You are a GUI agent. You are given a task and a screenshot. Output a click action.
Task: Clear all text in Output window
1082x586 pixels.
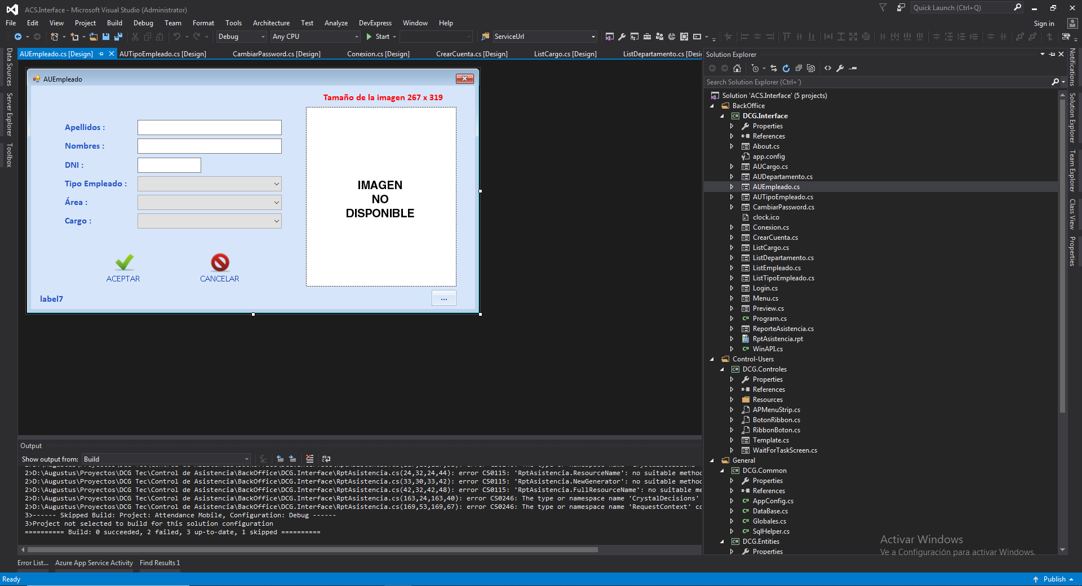tap(309, 459)
